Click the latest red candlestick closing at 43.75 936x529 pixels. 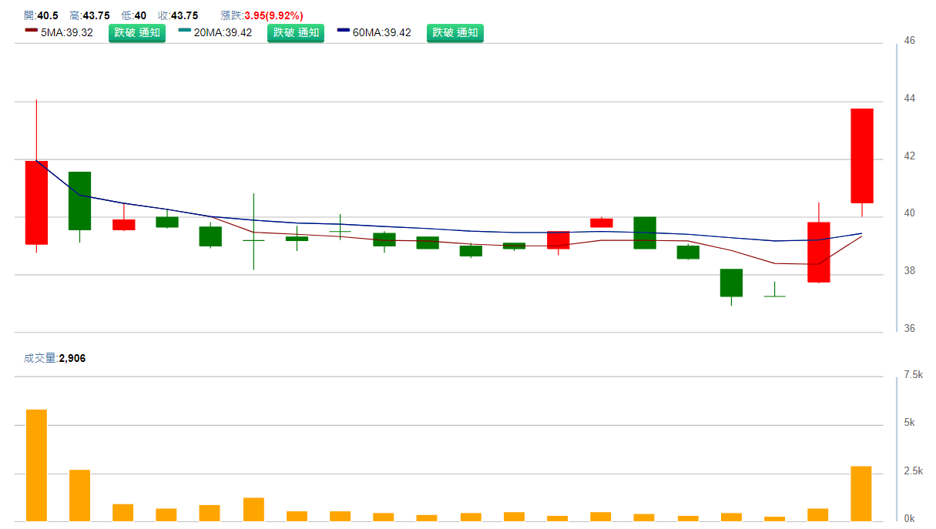click(862, 156)
